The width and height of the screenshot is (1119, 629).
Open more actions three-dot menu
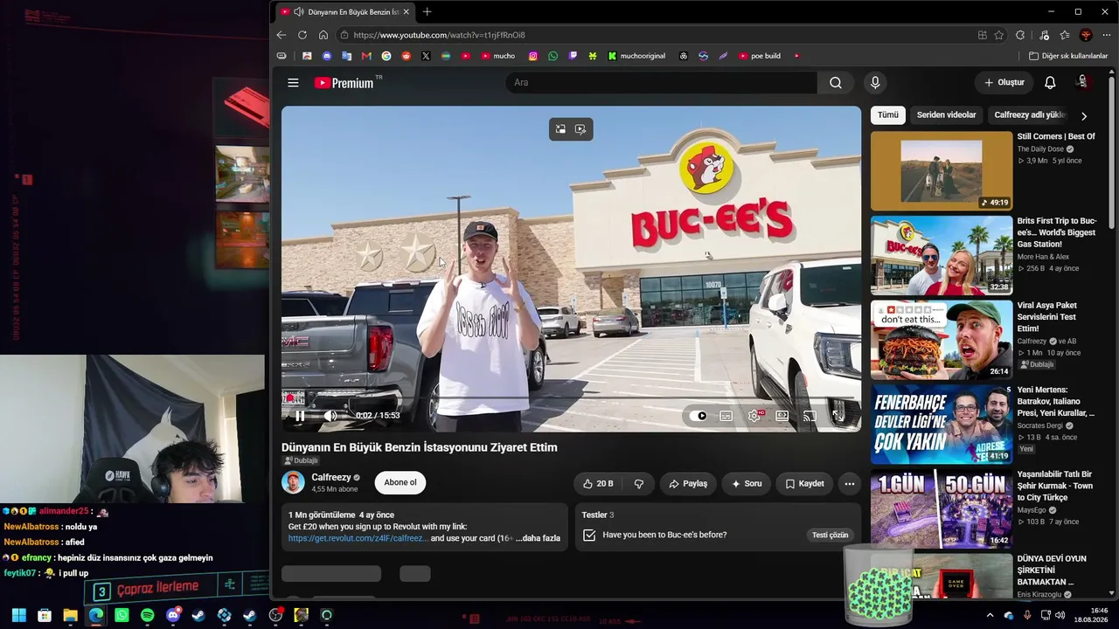pyautogui.click(x=849, y=484)
